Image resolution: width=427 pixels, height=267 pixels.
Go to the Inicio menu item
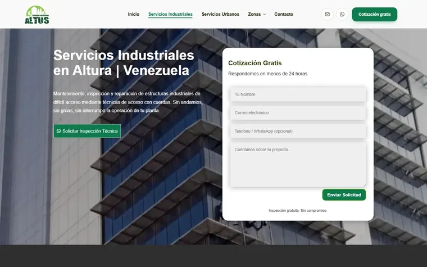[134, 14]
